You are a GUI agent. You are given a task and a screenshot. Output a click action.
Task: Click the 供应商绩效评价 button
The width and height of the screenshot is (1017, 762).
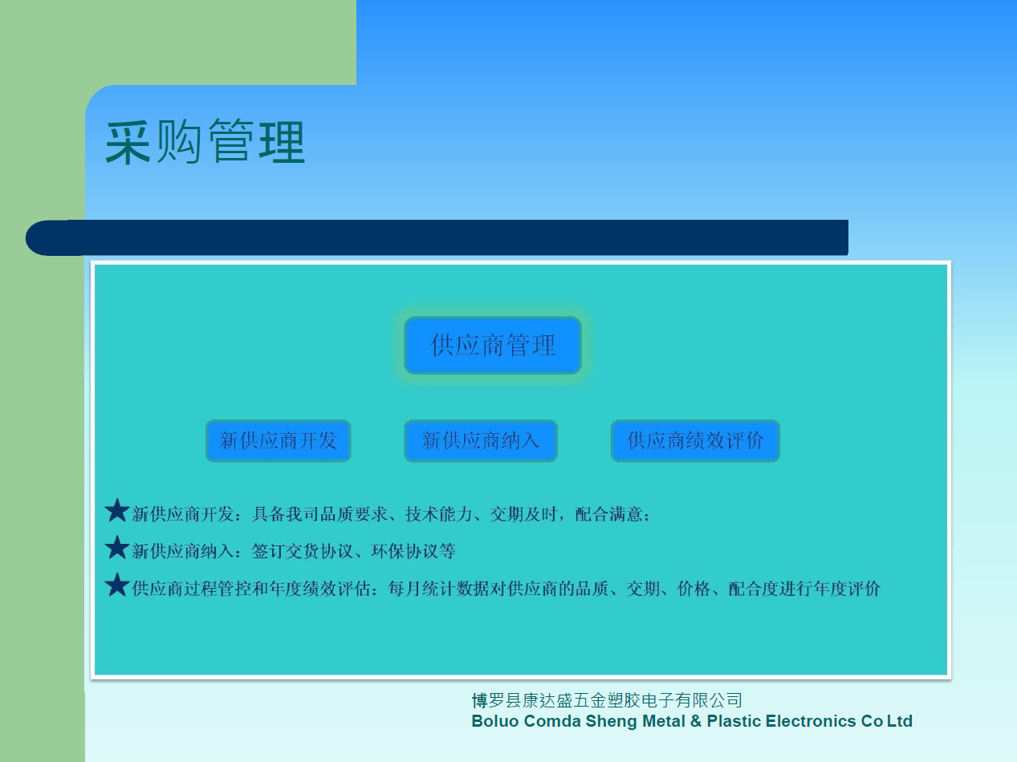click(695, 440)
